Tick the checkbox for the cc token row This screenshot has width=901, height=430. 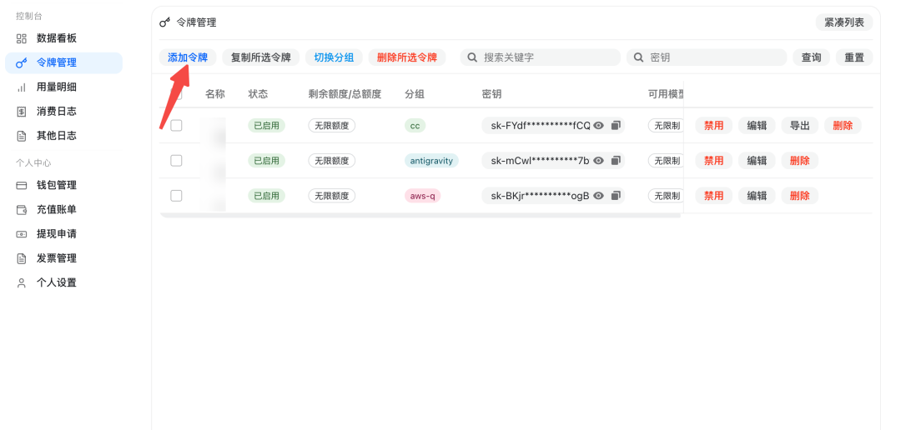(x=176, y=125)
